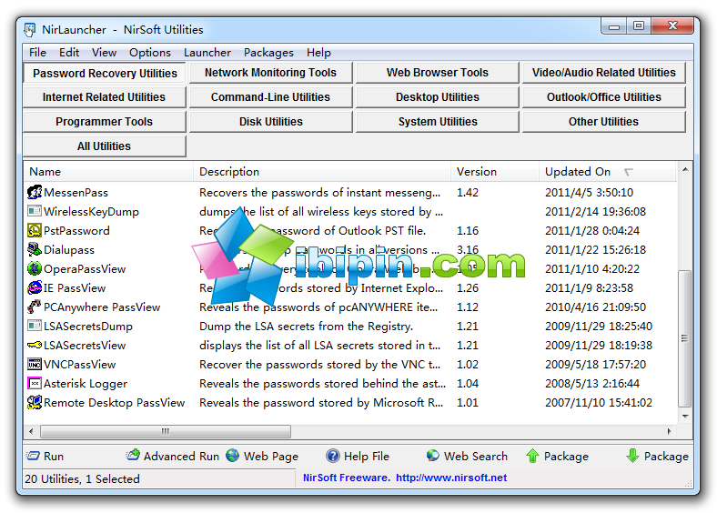Click the NirLauncher title bar icon
This screenshot has width=717, height=513.
pyautogui.click(x=30, y=30)
